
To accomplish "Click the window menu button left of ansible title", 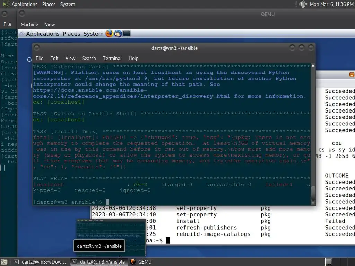I will tap(36, 47).
